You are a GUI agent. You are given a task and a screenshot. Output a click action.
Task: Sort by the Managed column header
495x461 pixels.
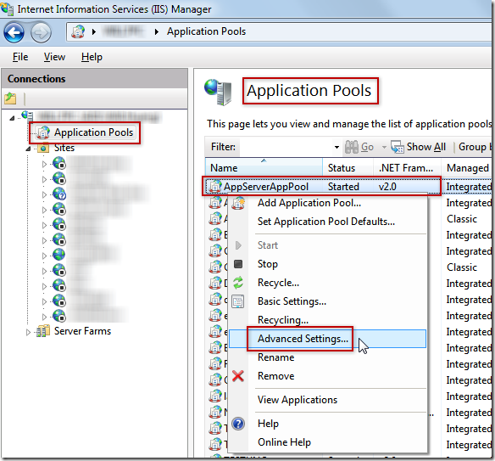pos(466,167)
